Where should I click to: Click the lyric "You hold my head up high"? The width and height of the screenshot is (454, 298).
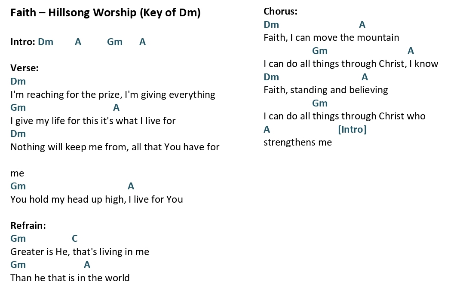pos(68,199)
